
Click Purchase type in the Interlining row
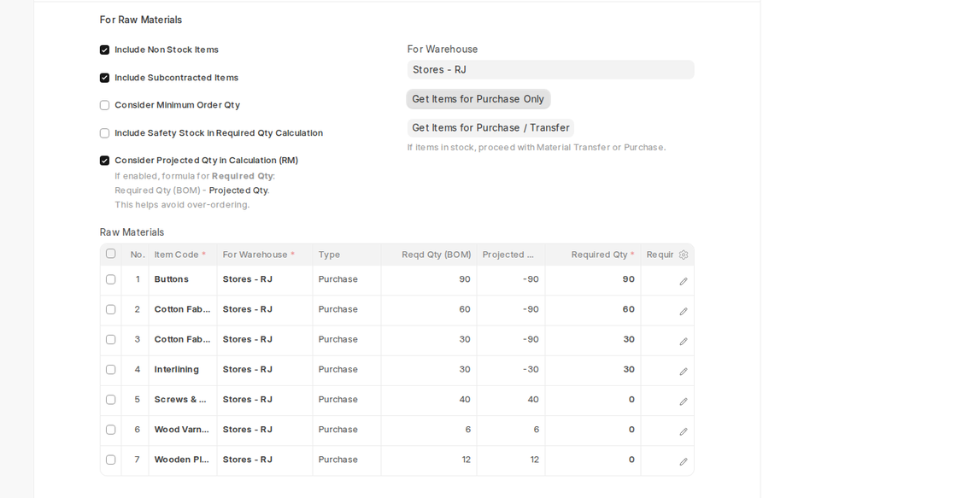[x=347, y=370]
